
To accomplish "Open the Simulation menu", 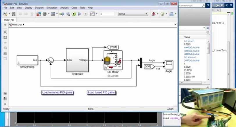I will (x=52, y=8).
